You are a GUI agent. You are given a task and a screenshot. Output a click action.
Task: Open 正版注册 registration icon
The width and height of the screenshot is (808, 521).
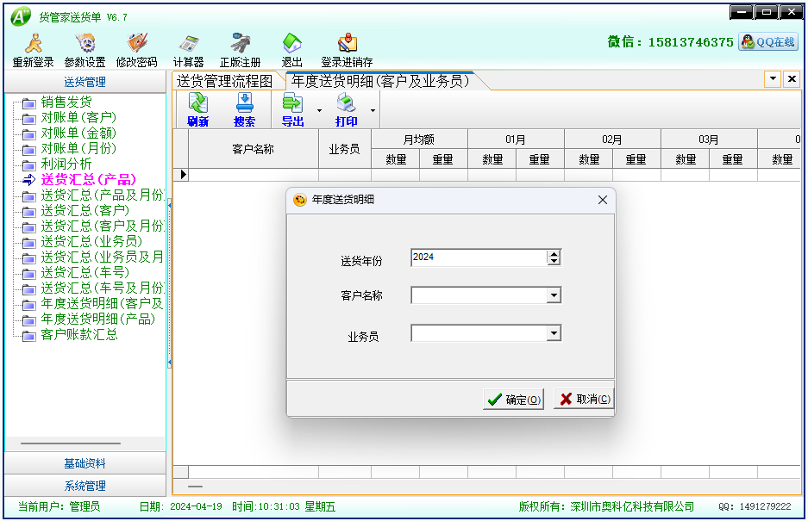(x=240, y=49)
